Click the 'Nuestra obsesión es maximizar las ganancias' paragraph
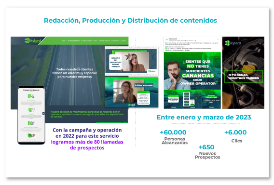The width and height of the screenshot is (274, 185). (87, 114)
